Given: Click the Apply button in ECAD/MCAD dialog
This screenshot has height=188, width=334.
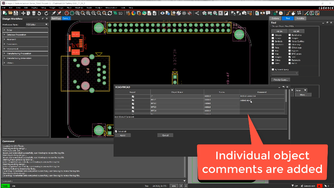Looking at the screenshot, I should pos(123,135).
